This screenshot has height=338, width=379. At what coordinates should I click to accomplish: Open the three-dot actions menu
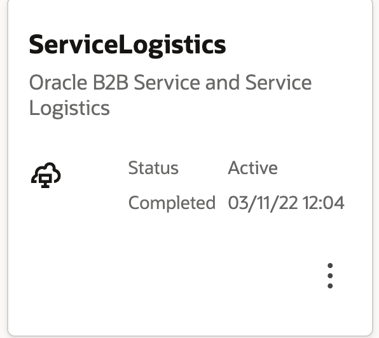pos(330,276)
